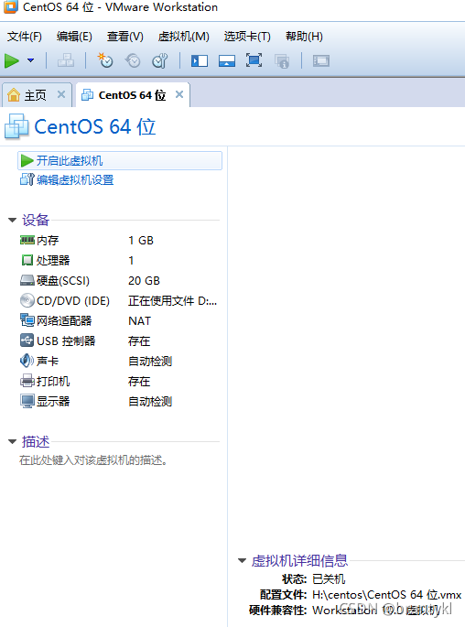465x627 pixels.
Task: Open the 帮助(H) menu
Action: (304, 37)
